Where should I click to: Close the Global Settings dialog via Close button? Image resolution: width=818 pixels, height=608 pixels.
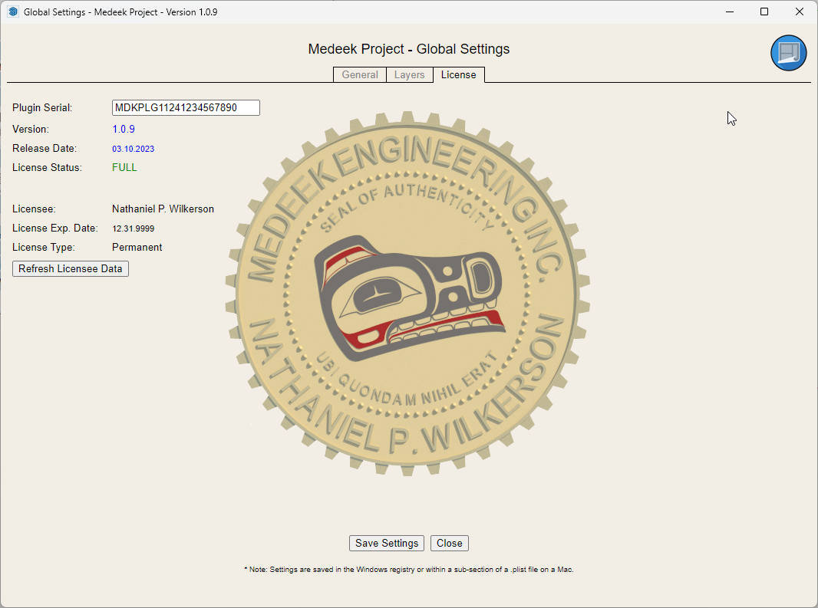click(449, 543)
